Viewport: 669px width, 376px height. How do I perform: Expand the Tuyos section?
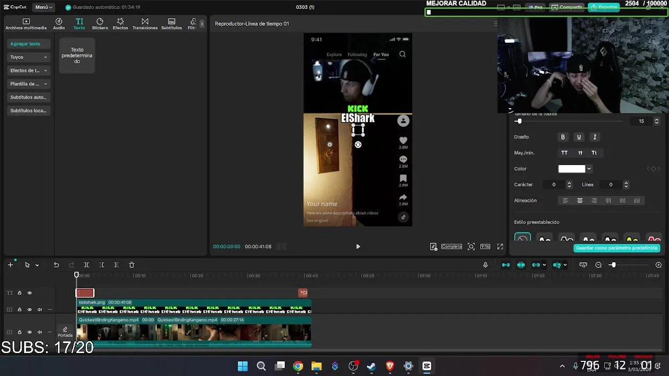tap(28, 57)
